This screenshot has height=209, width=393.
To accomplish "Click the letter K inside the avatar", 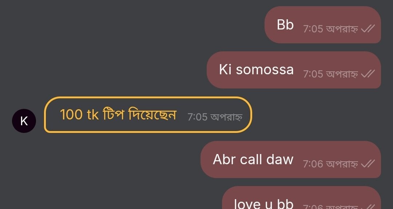I will [x=24, y=121].
